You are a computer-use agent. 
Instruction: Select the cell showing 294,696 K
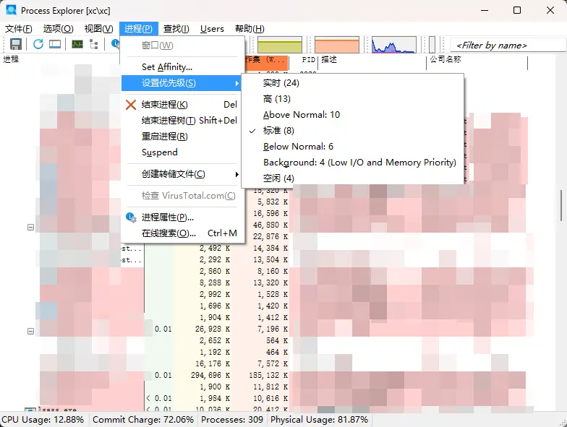[x=210, y=376]
